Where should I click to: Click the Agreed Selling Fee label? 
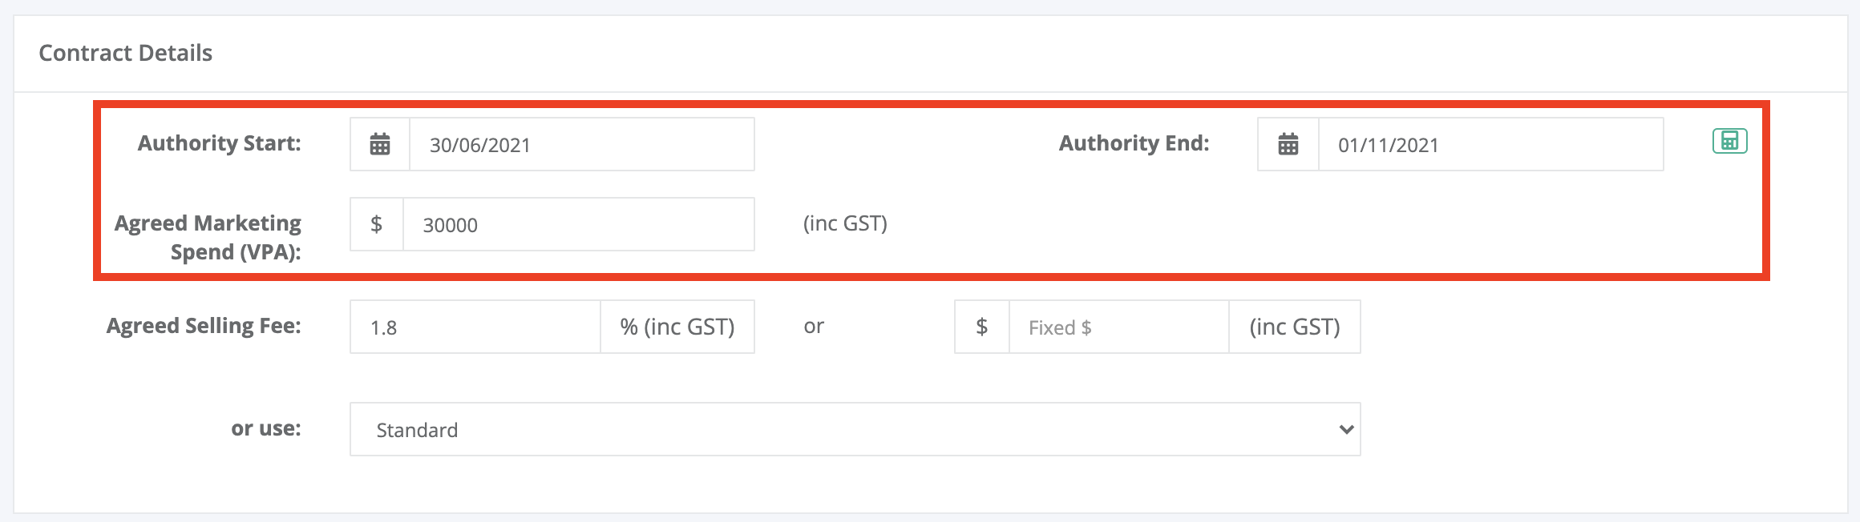204,326
